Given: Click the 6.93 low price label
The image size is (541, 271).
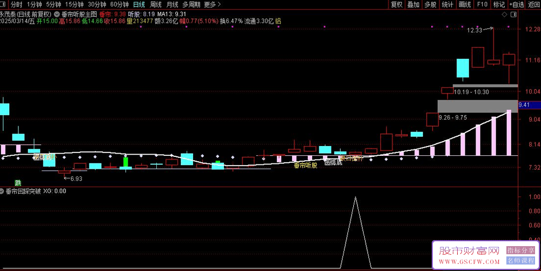Looking at the screenshot, I should coord(76,179).
